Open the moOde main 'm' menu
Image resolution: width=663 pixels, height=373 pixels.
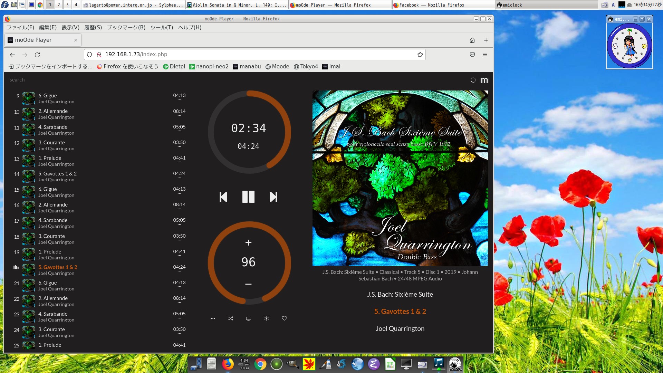[x=484, y=80]
